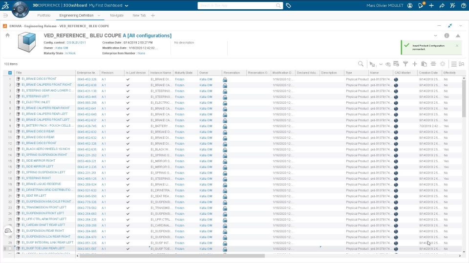
Task: Open the Engineering Definition tab chevron
Action: pos(99,16)
